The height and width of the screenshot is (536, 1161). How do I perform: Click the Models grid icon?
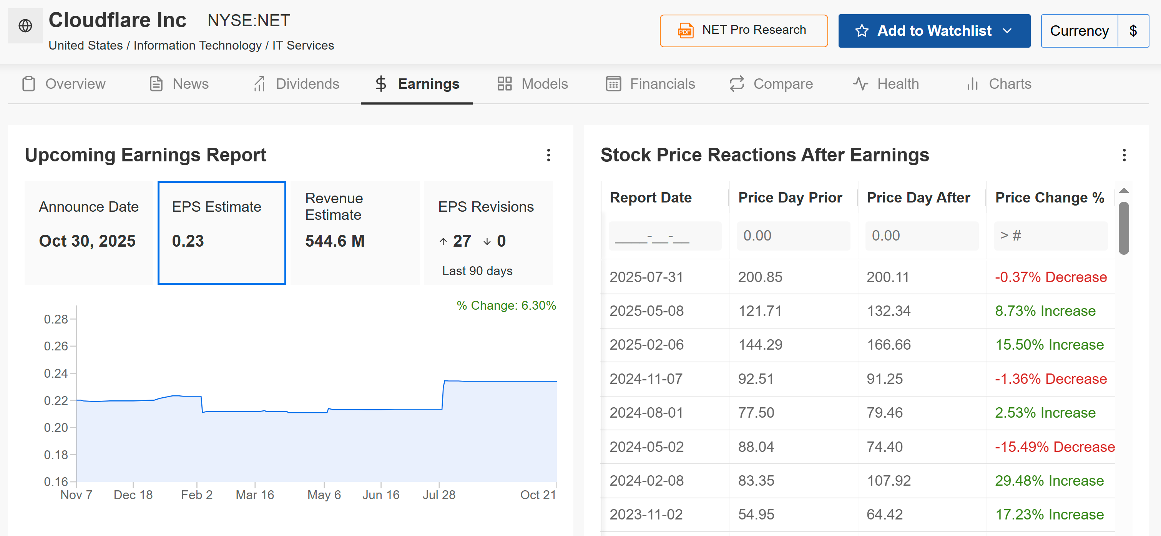pyautogui.click(x=504, y=84)
